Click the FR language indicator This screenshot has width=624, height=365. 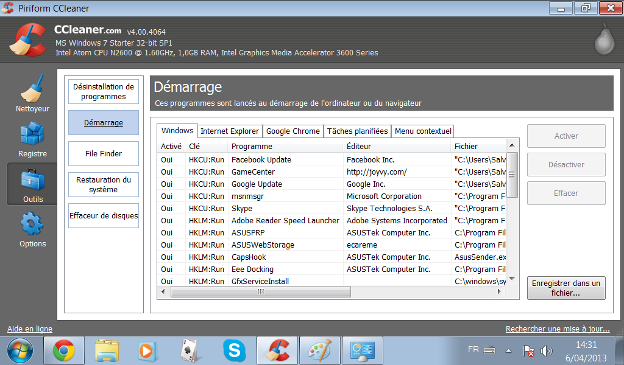[x=473, y=350]
